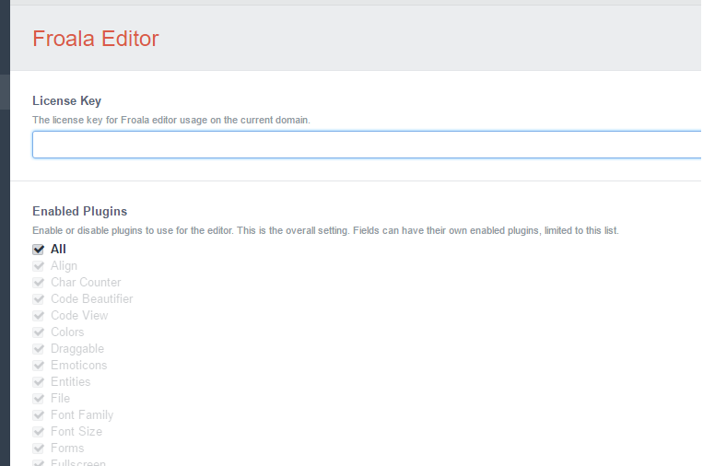This screenshot has height=466, width=703.
Task: Toggle the Char Counter checkbox
Action: [39, 283]
